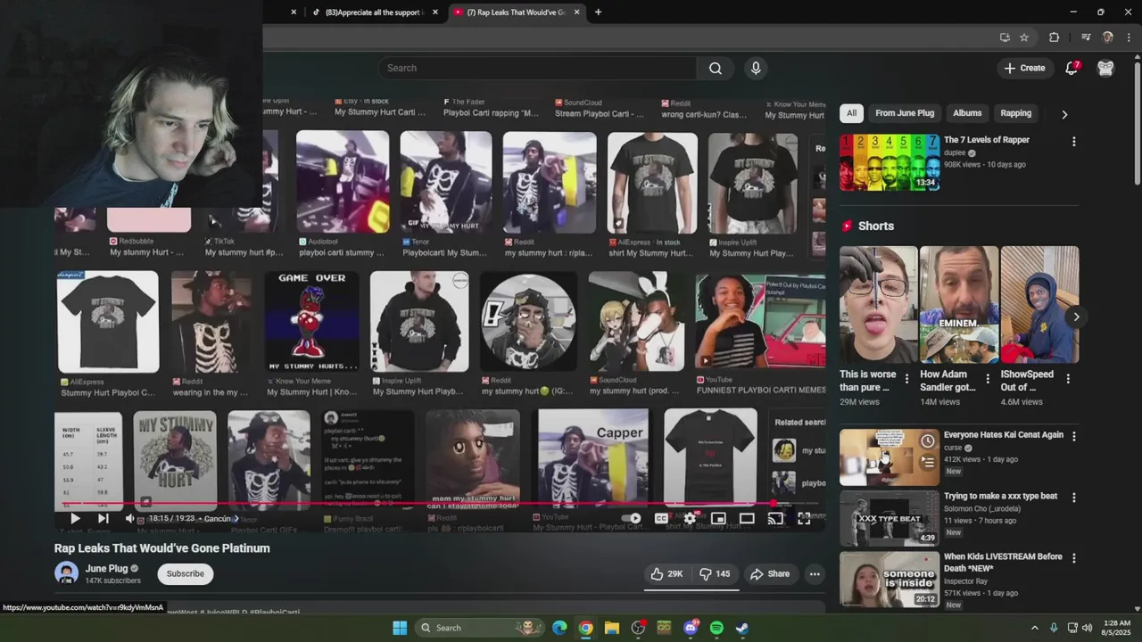
Task: Open options for The 7 Levels of Rapper
Action: pos(1073,142)
